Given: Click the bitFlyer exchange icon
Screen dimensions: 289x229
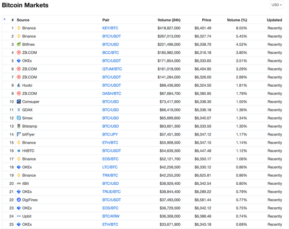Looking at the screenshot, I should point(19,134).
